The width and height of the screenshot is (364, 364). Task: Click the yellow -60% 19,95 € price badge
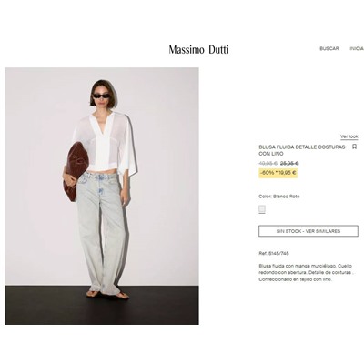tap(278, 173)
